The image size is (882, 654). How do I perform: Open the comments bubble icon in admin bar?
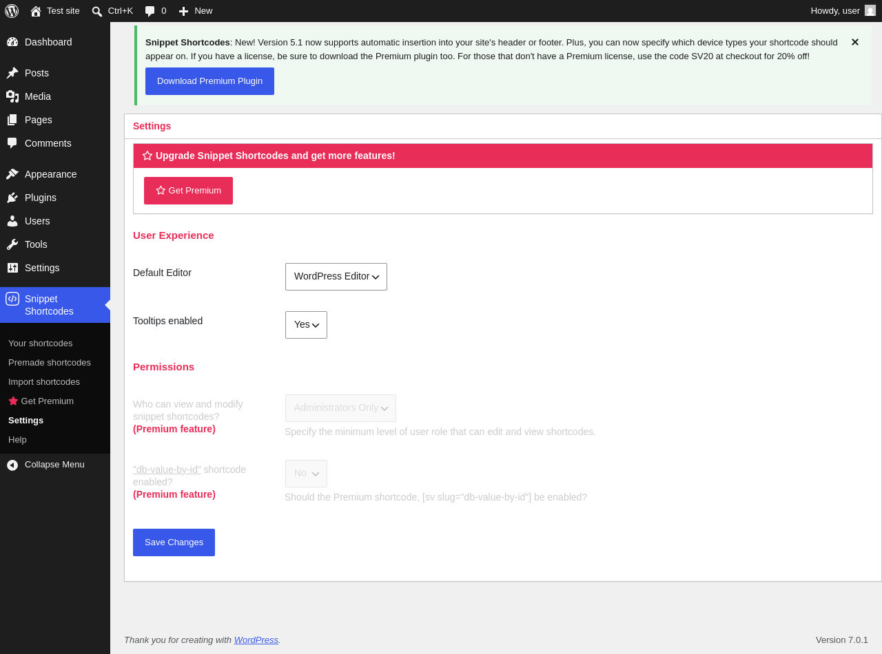(150, 11)
